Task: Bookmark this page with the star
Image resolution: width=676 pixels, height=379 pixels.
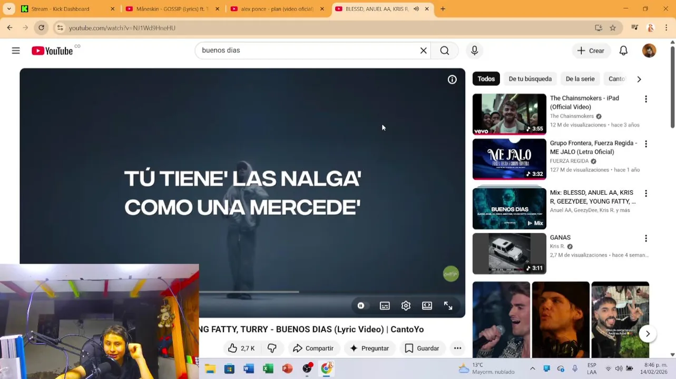Action: tap(613, 28)
